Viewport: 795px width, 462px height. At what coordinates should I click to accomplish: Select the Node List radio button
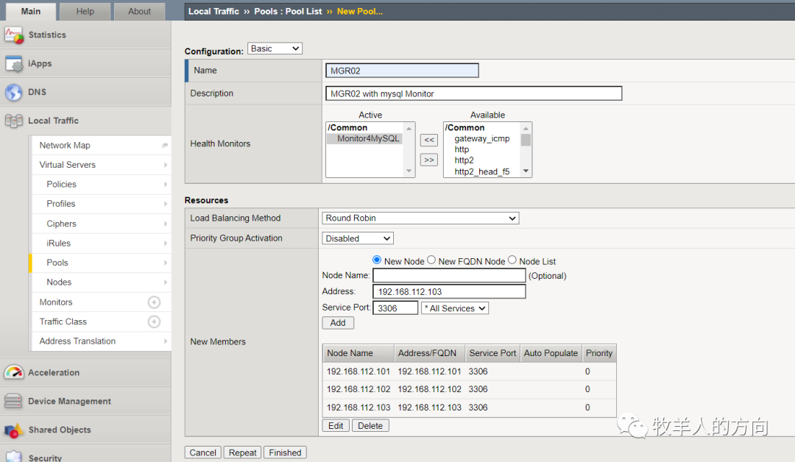coord(512,260)
